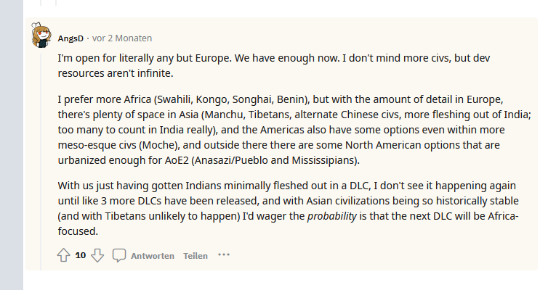
Task: Share the comment via Teilen
Action: pyautogui.click(x=196, y=256)
